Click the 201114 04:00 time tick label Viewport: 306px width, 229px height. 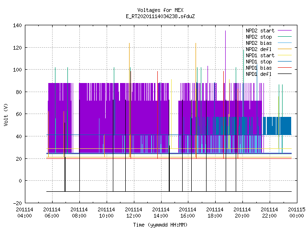24,213
